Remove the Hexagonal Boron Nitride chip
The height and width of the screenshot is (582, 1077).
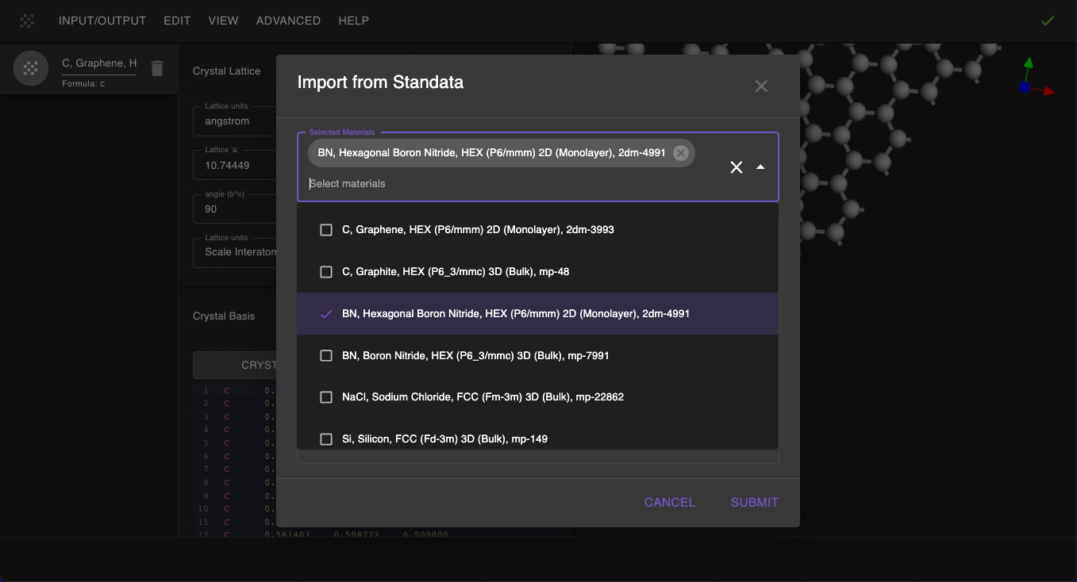681,153
